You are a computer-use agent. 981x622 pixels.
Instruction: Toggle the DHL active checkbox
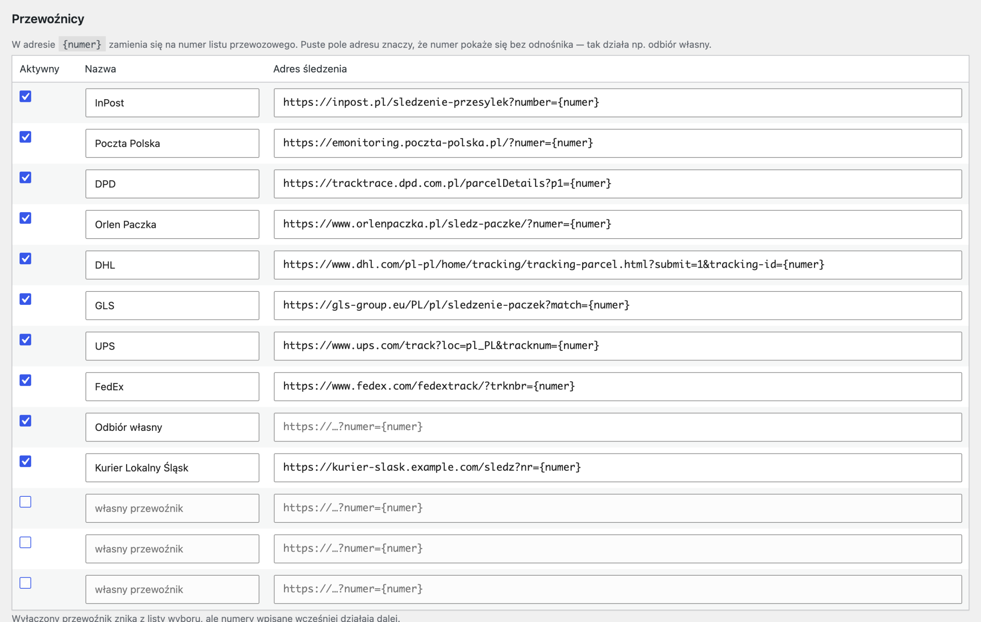click(25, 259)
